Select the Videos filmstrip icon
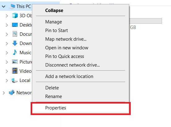The height and width of the screenshot is (127, 171). pyautogui.click(x=15, y=71)
